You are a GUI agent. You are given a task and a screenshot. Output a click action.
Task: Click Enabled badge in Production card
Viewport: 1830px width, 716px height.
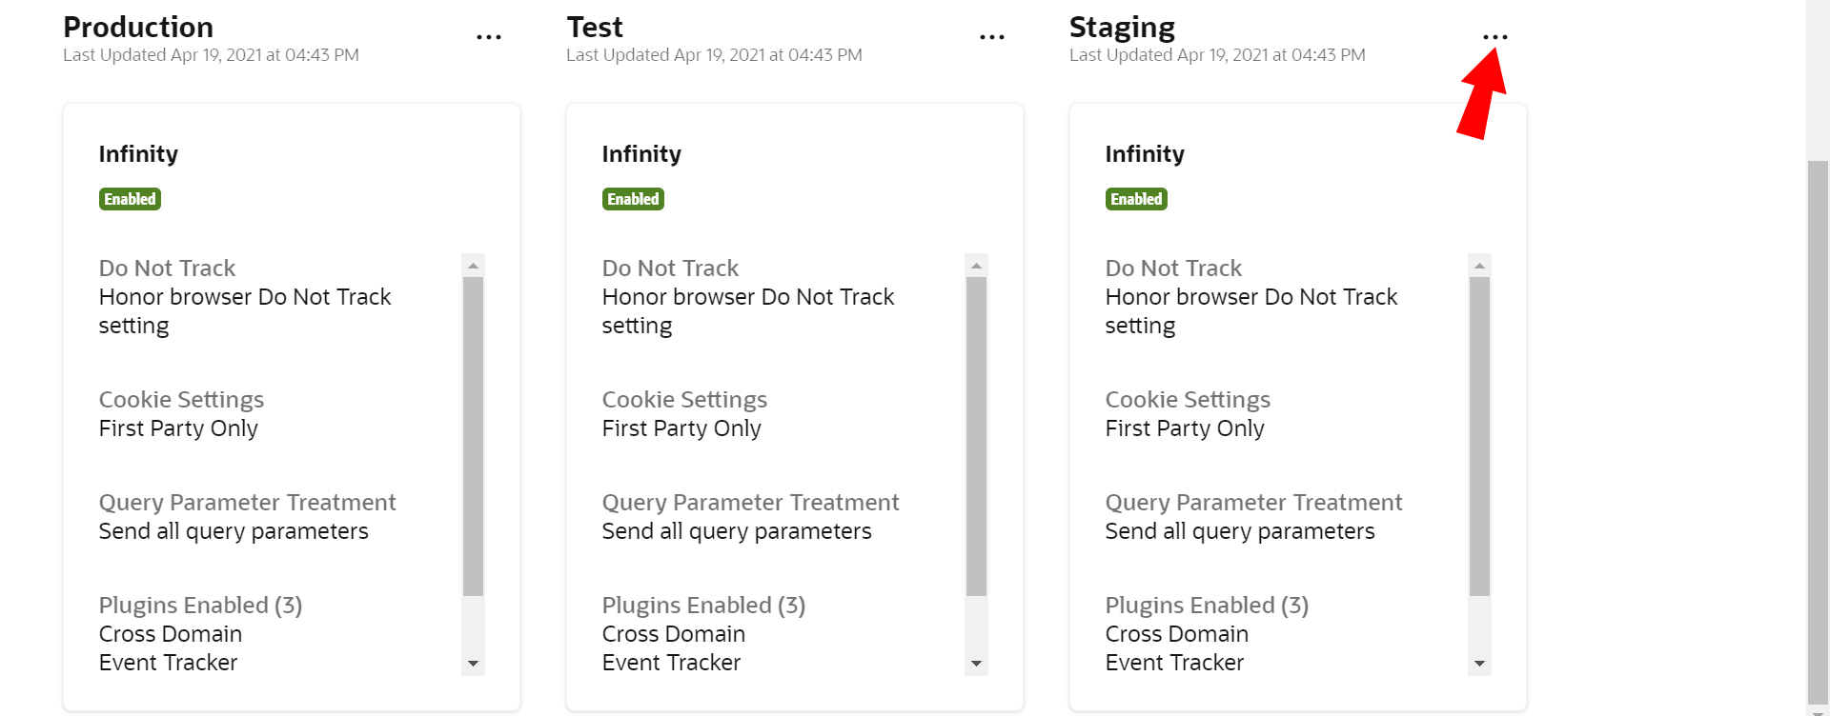(130, 199)
